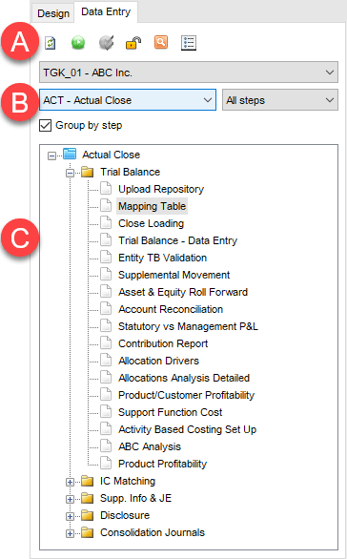Image resolution: width=347 pixels, height=559 pixels.
Task: Click the open padlock unlock icon
Action: [133, 43]
